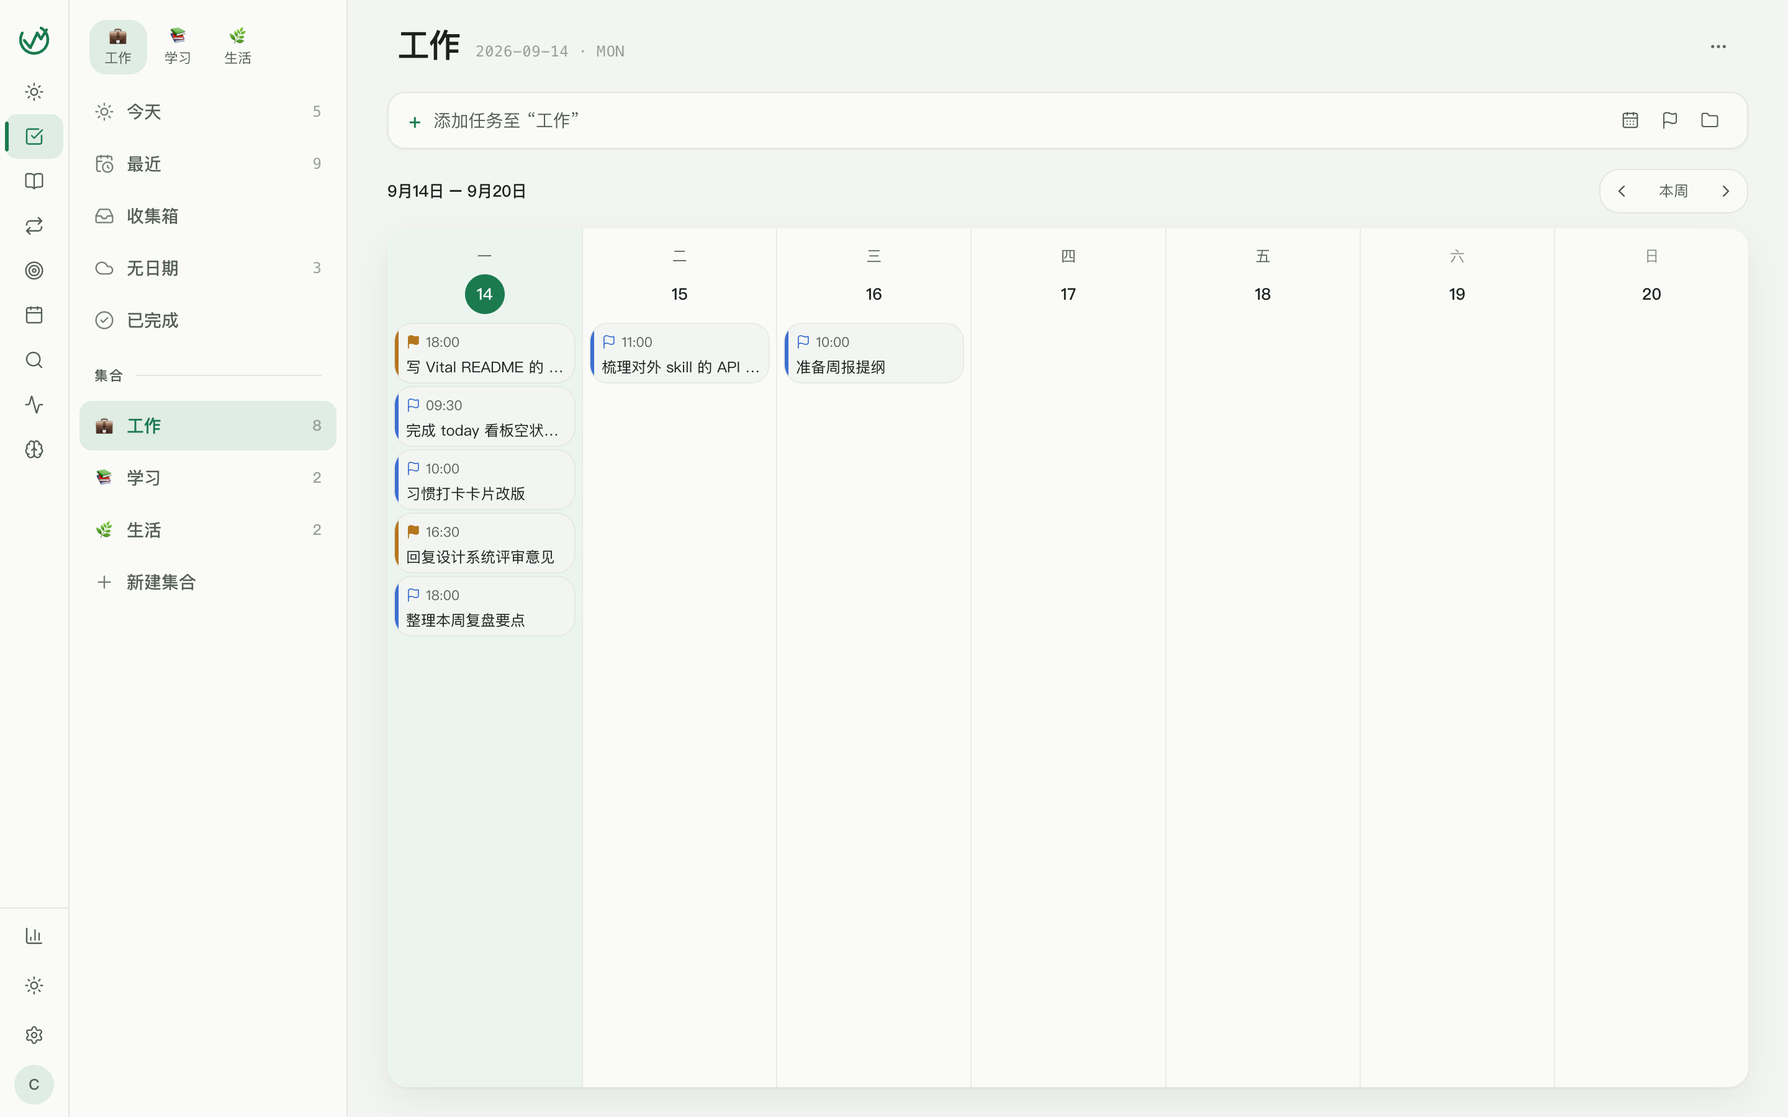Select the 学习 collection in sidebar
This screenshot has height=1117, width=1788.
coord(207,478)
